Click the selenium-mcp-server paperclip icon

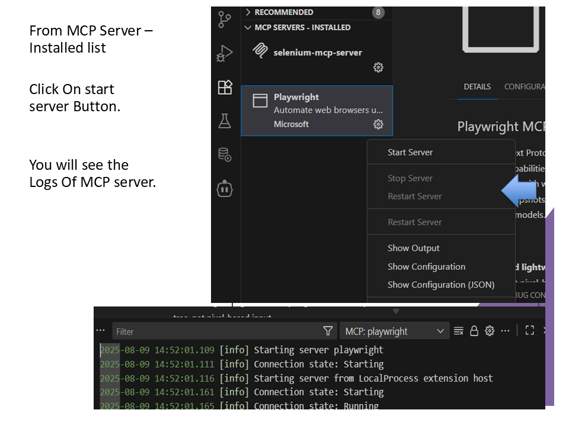click(260, 51)
